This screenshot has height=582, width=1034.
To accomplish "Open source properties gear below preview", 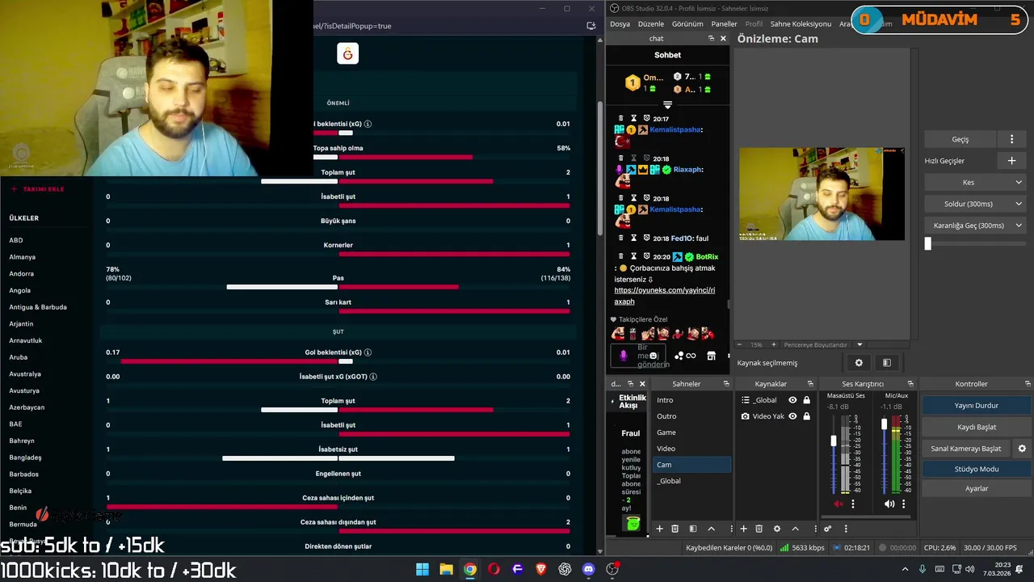I will pyautogui.click(x=859, y=363).
